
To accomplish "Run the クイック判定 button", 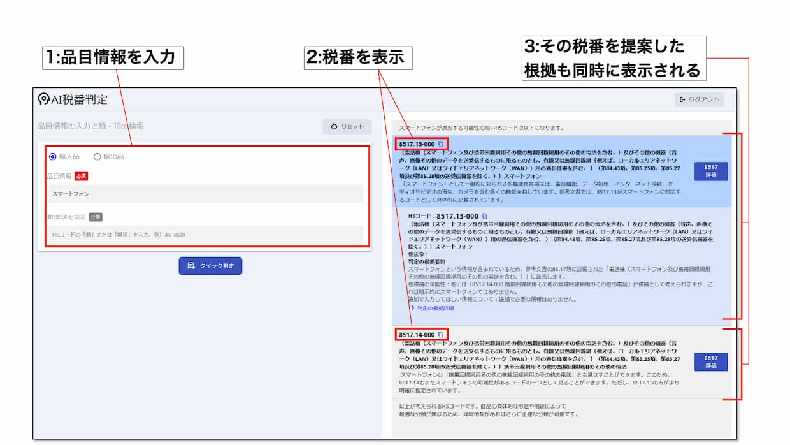I will pos(210,266).
